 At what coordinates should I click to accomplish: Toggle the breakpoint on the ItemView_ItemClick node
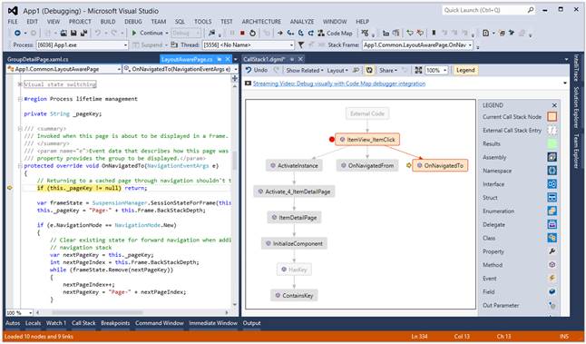coord(331,140)
